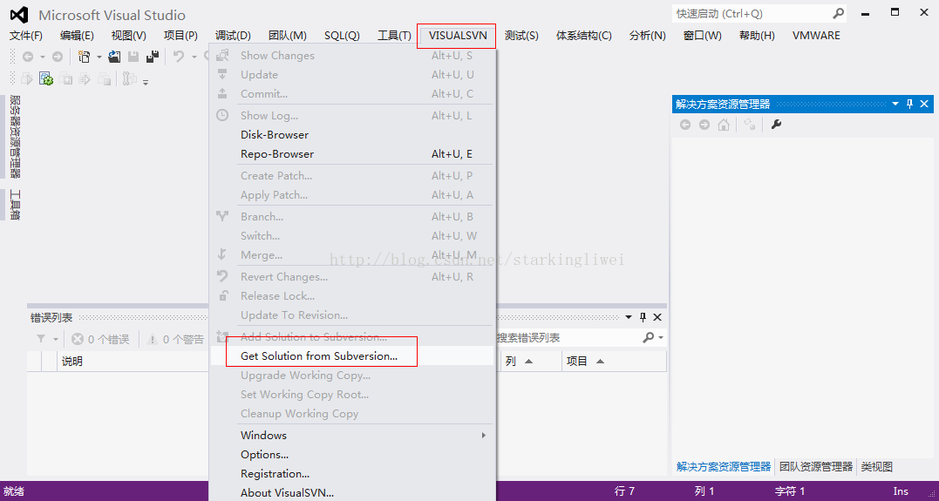Click the error list filter funnel icon
This screenshot has width=939, height=501.
point(41,339)
